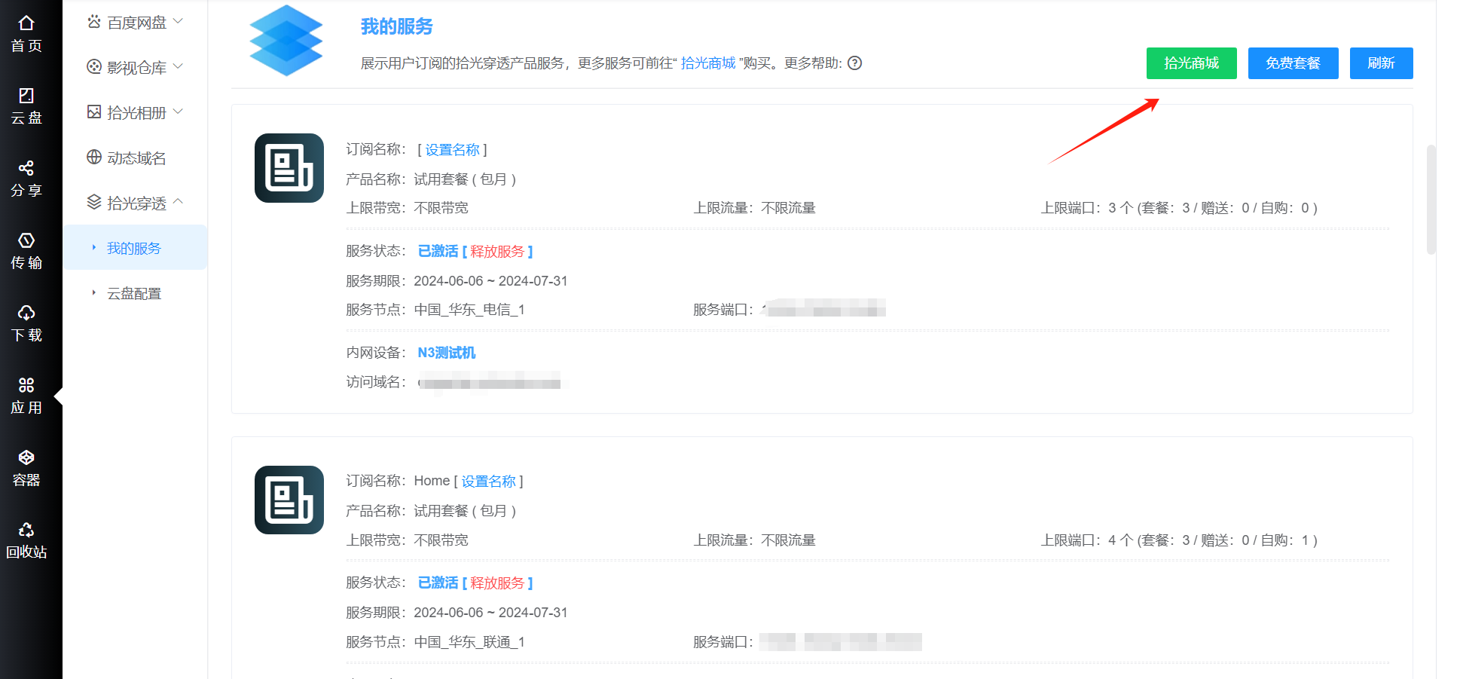Click the page vertical scrollbar thumb
Image resolution: width=1460 pixels, height=679 pixels.
tap(1431, 200)
